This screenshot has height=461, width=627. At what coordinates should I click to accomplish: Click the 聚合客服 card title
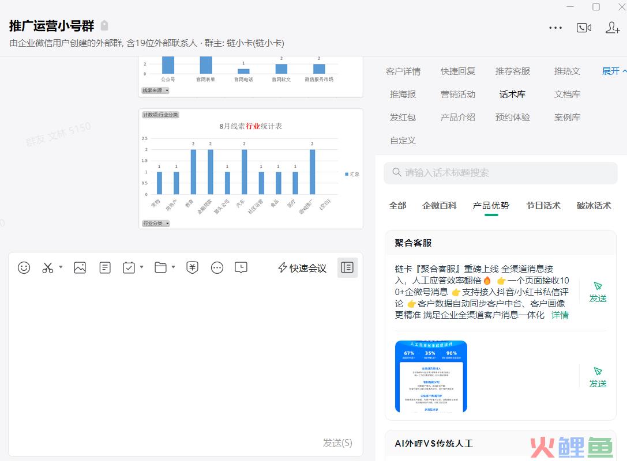(413, 243)
